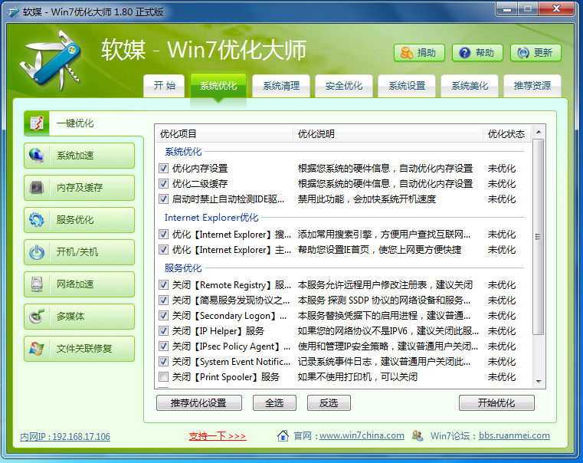The width and height of the screenshot is (583, 463).
Task: Select the 服务优化 gear icon
Action: 37,220
